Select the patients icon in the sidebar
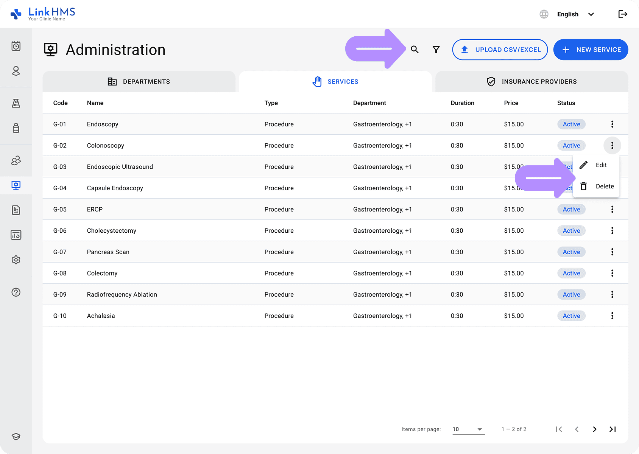This screenshot has width=639, height=454. coord(16,71)
